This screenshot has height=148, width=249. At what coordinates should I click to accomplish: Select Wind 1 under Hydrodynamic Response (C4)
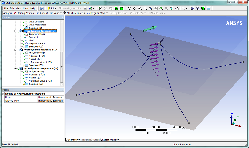coord(32,40)
